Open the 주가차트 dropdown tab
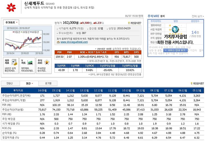205x141 pixels. (x=11, y=22)
